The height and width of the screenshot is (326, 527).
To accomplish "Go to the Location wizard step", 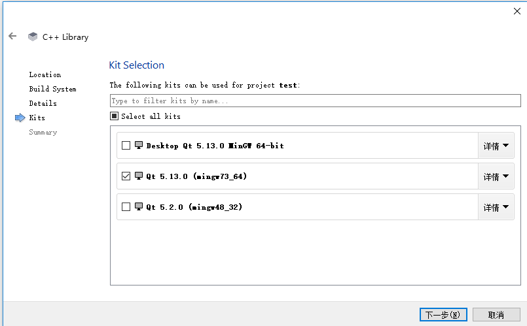I will point(45,75).
